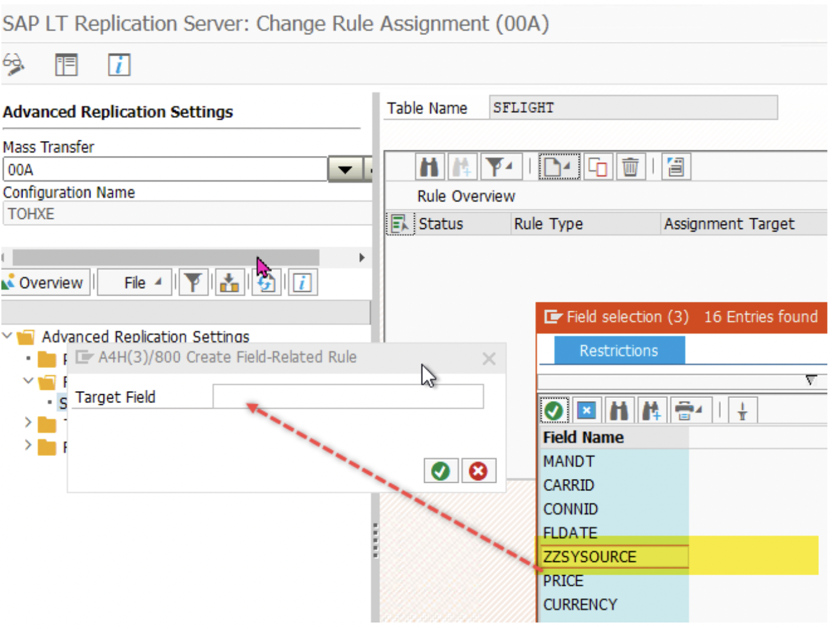This screenshot has width=832, height=630.
Task: Expand the last collapsed folder node
Action: pos(28,445)
